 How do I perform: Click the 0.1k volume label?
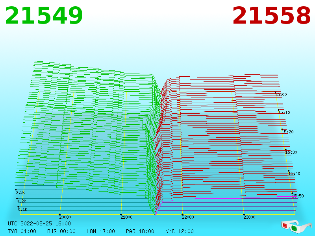click(22, 209)
